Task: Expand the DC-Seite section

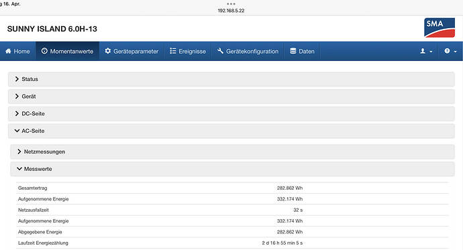Action: tap(232, 113)
